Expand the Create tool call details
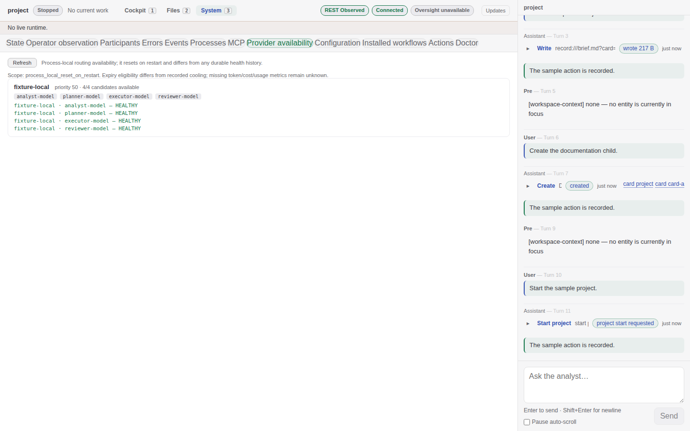This screenshot has height=431, width=690. [x=528, y=186]
